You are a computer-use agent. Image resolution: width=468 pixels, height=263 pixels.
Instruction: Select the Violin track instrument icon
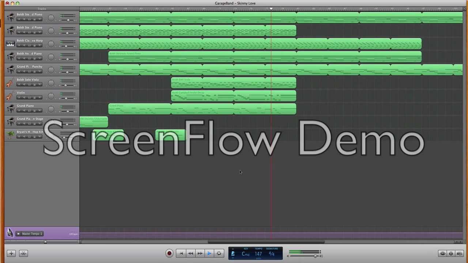point(10,96)
